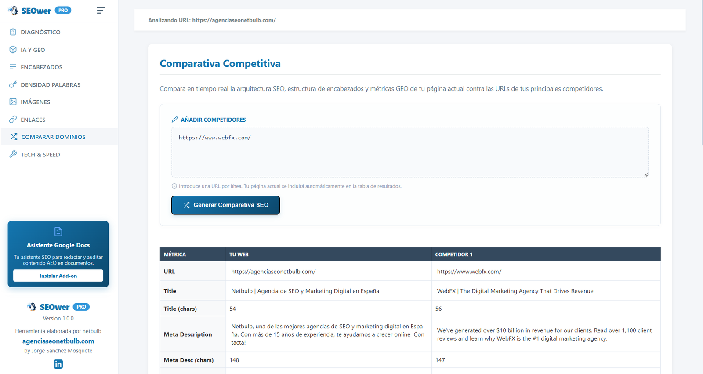703x374 pixels.
Task: Click the Title (chars) value 56
Action: pos(438,309)
